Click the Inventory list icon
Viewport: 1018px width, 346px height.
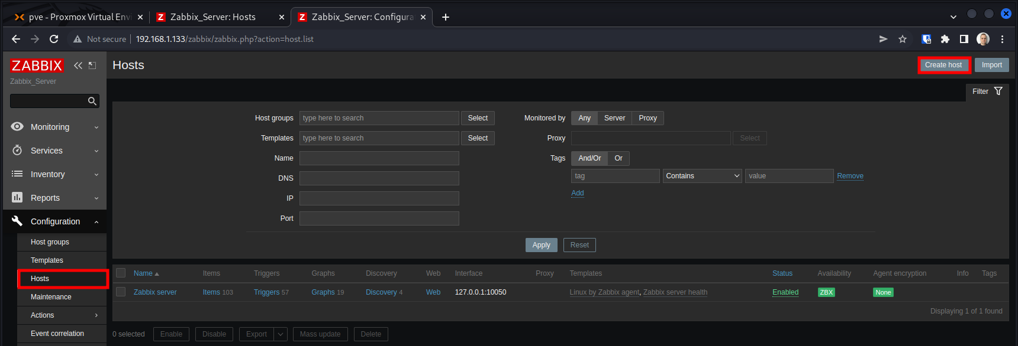(x=17, y=174)
